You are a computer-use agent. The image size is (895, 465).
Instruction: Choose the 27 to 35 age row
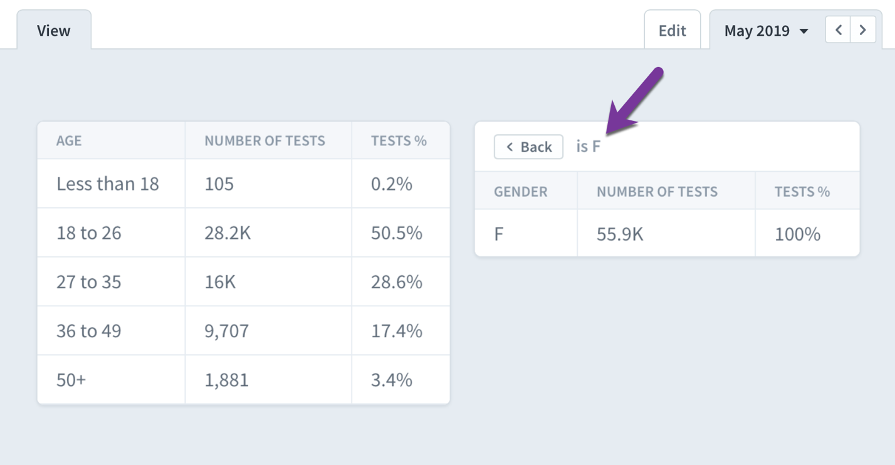(x=243, y=281)
